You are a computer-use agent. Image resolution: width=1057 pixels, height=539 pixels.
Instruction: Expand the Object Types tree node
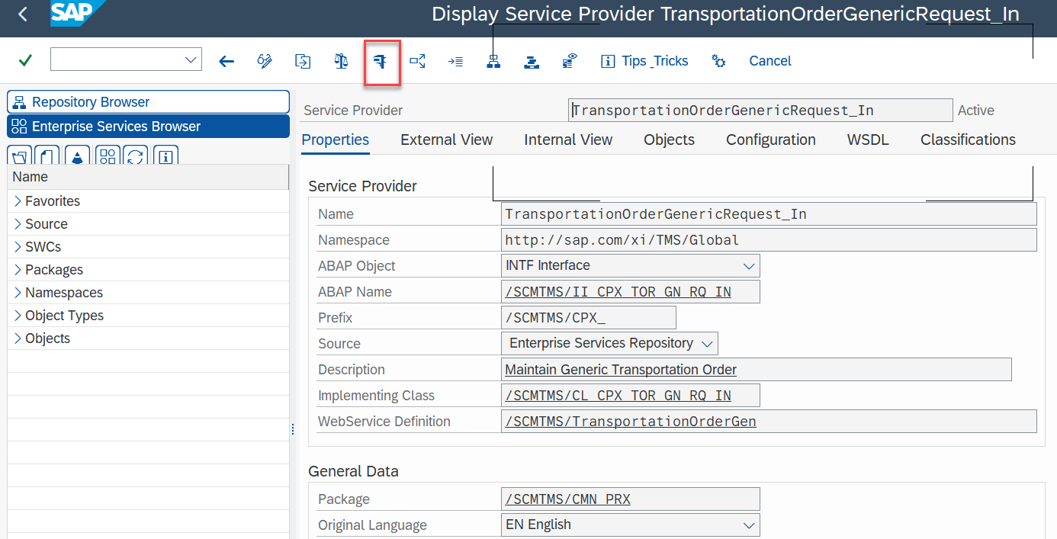[18, 316]
